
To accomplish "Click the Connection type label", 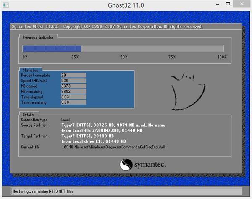I will point(34,120).
